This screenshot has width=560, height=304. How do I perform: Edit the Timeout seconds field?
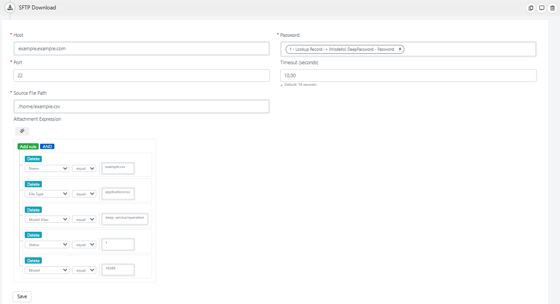tap(408, 75)
